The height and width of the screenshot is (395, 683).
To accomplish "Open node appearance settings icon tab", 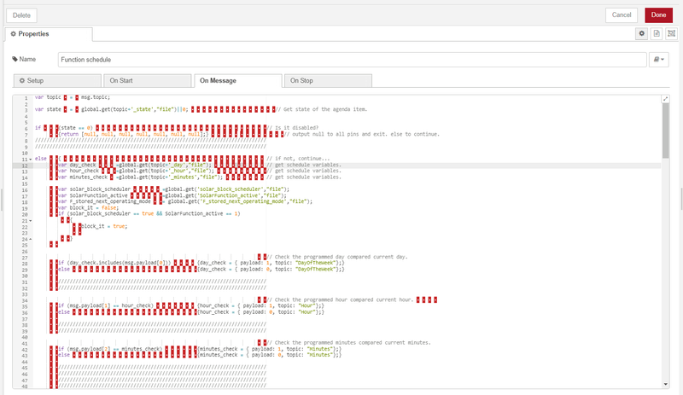I will [x=671, y=33].
